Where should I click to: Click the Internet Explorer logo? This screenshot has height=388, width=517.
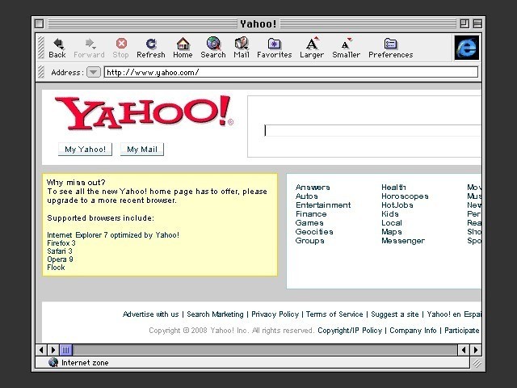(x=467, y=48)
